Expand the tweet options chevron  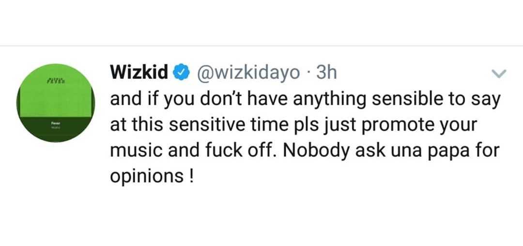[498, 74]
